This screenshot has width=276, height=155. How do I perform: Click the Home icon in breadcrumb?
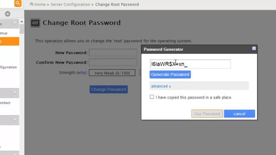point(31,4)
